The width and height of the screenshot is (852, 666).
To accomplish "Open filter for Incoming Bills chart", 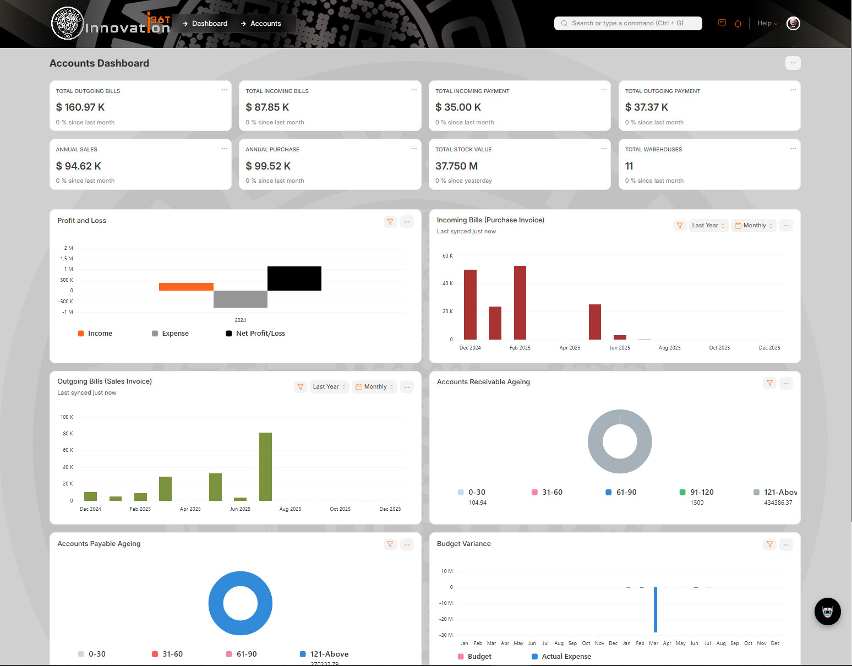I will pyautogui.click(x=680, y=226).
